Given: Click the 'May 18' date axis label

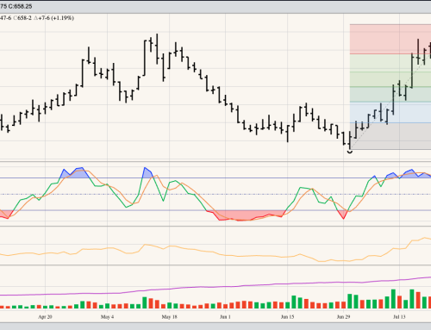Looking at the screenshot, I should tap(169, 317).
